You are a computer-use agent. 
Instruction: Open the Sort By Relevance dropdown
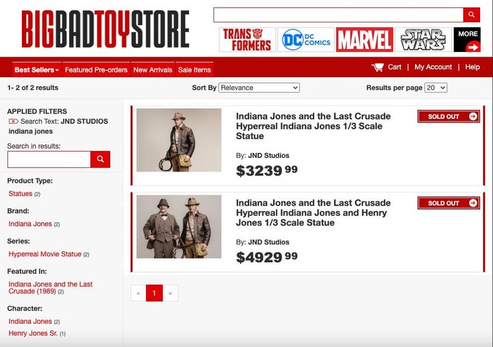(259, 87)
